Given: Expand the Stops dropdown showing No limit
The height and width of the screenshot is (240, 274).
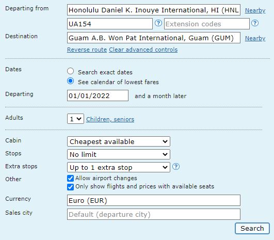Looking at the screenshot, I should tap(119, 154).
